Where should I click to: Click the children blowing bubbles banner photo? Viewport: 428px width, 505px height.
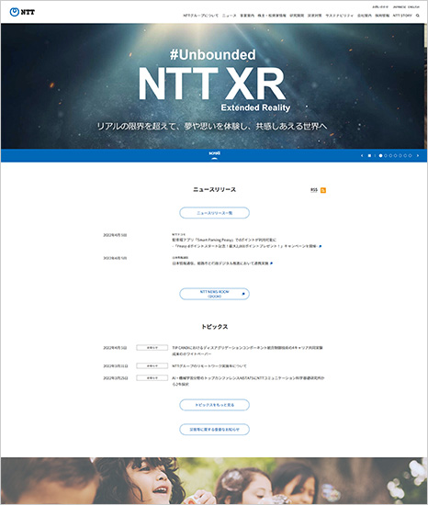click(214, 480)
